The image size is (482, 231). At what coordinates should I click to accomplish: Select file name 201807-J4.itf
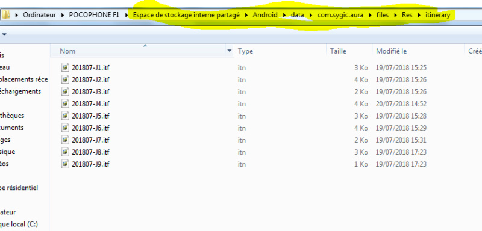(x=91, y=104)
